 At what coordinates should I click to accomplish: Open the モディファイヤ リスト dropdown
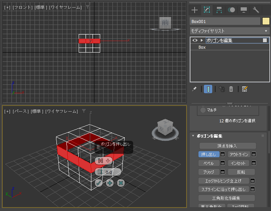230,31
